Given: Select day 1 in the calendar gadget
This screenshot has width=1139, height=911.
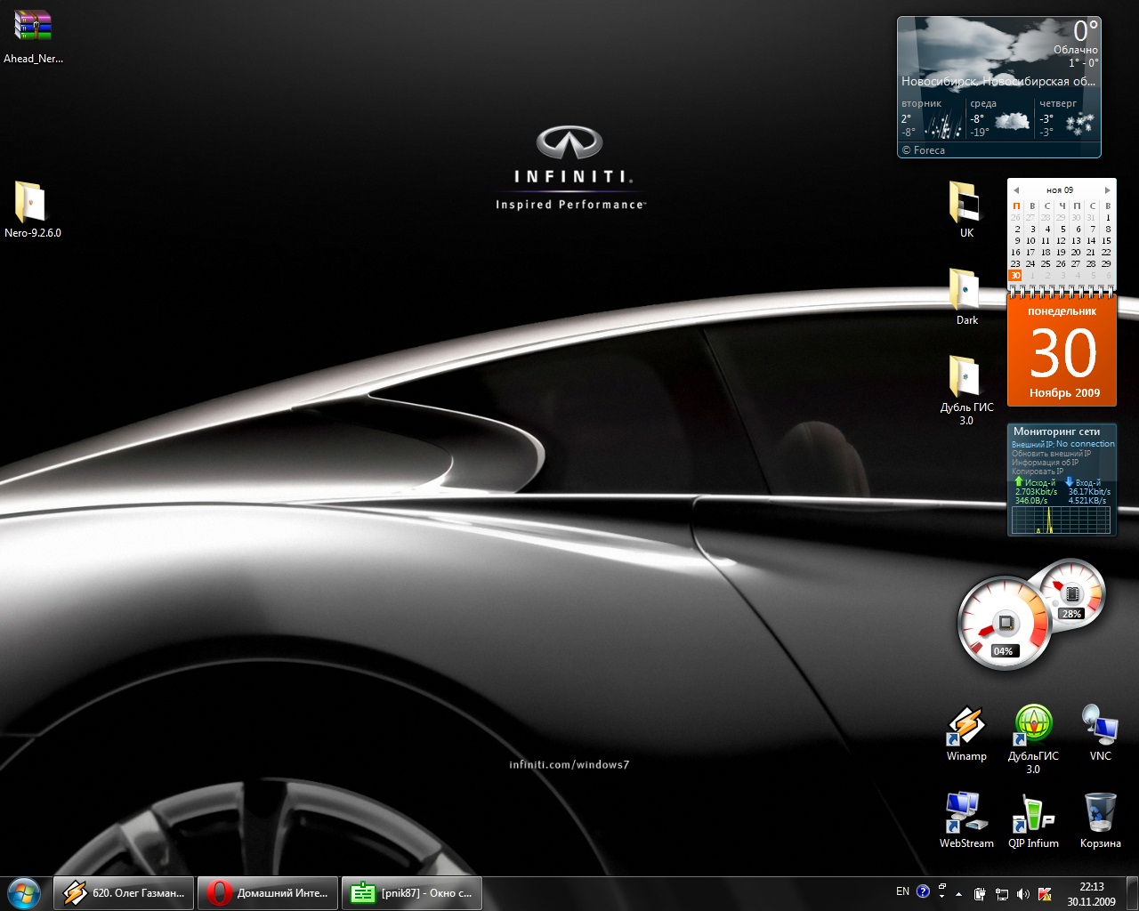Looking at the screenshot, I should pos(1108,217).
